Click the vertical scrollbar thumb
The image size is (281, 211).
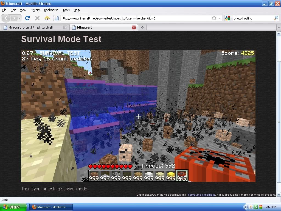(279, 122)
